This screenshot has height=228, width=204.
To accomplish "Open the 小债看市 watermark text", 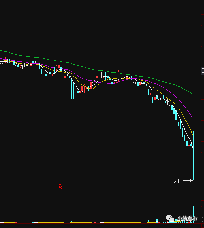I will [187, 218].
